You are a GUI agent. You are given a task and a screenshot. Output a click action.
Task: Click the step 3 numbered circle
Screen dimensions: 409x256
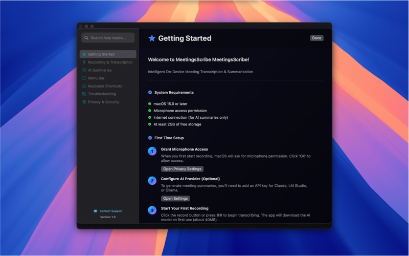pyautogui.click(x=152, y=210)
